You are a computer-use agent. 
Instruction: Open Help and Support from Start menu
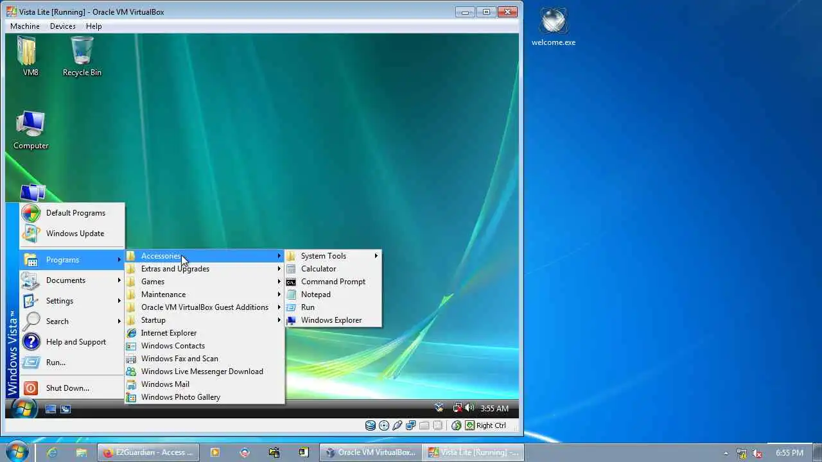point(72,342)
